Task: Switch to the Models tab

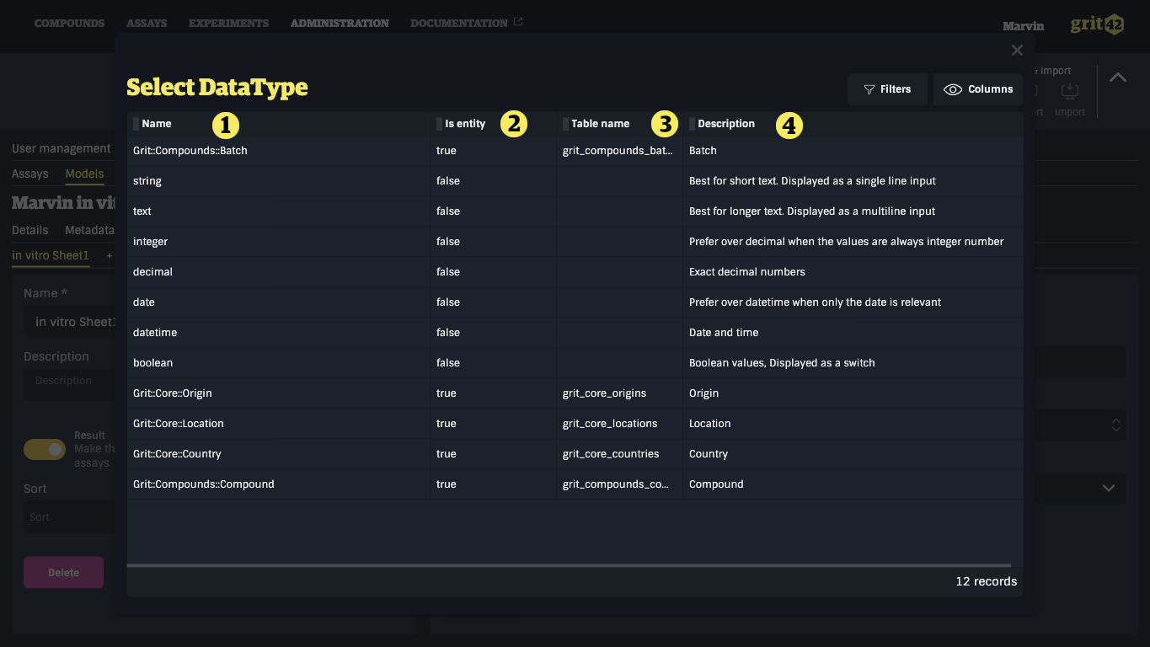Action: coord(84,174)
